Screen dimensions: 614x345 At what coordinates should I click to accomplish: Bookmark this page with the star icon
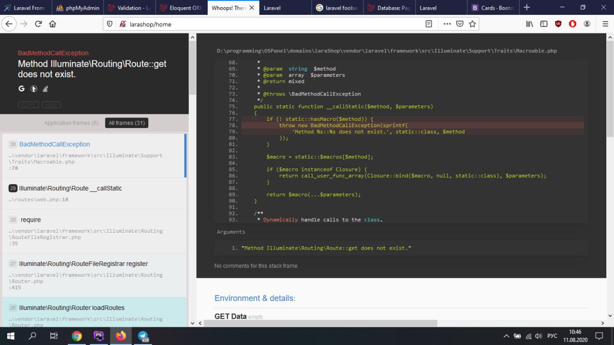point(472,24)
